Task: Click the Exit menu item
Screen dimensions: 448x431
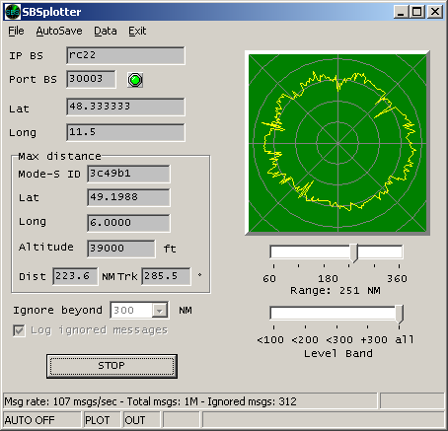Action: (137, 31)
